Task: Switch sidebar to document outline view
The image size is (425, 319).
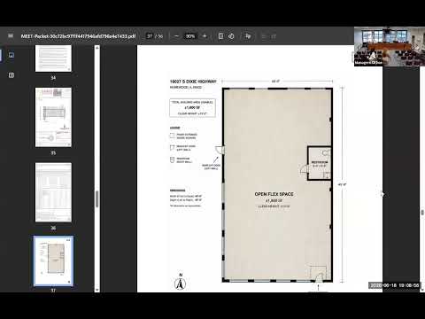Action: 12,75
